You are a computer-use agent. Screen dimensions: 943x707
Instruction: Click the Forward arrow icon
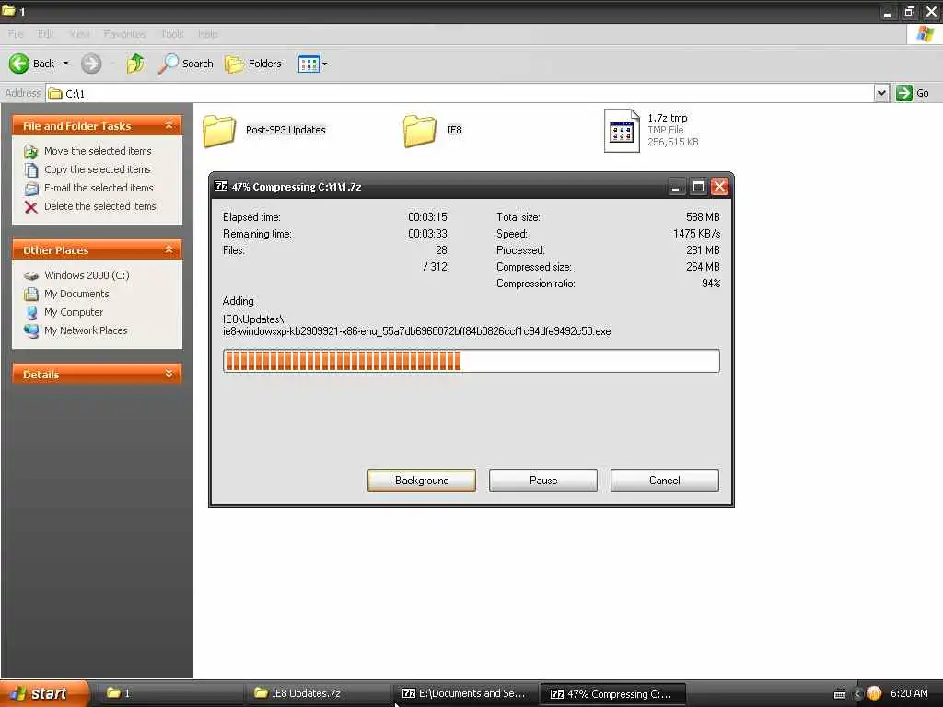[x=91, y=64]
